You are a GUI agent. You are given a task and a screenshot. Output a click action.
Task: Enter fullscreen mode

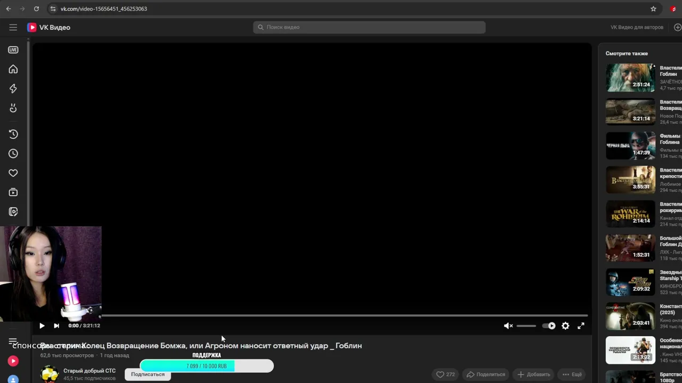[581, 326]
